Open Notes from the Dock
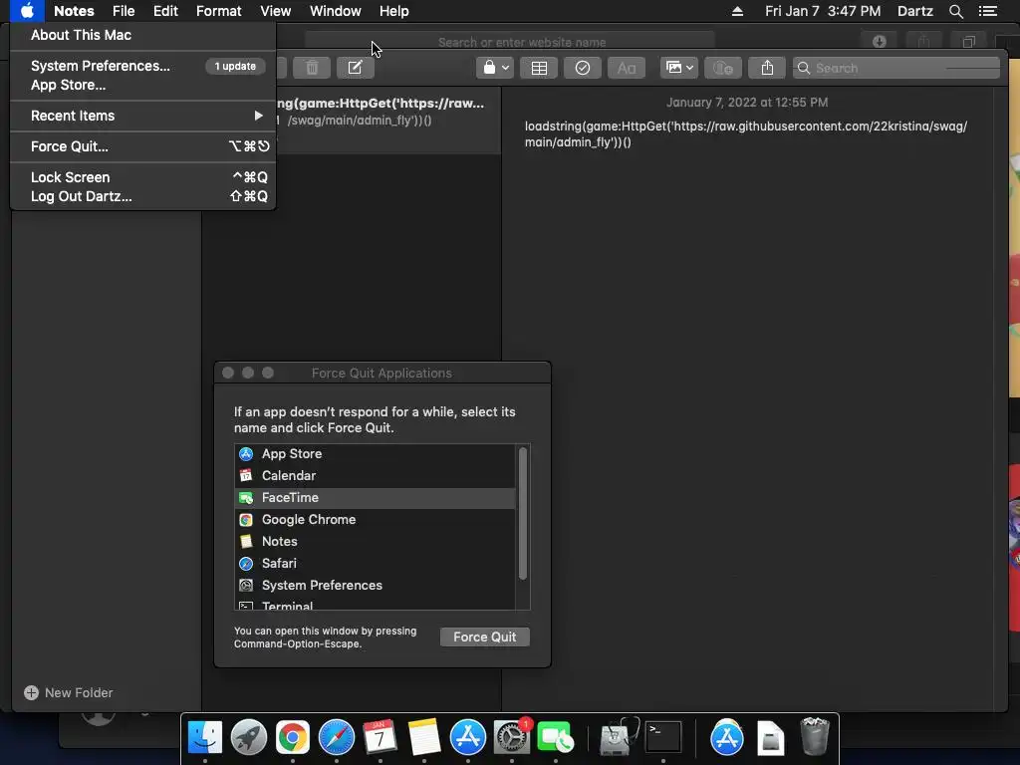Image resolution: width=1020 pixels, height=765 pixels. [424, 738]
